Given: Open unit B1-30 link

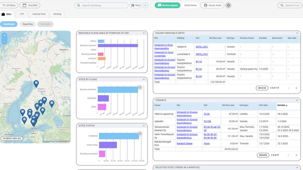Looking at the screenshot, I should pos(199,76).
